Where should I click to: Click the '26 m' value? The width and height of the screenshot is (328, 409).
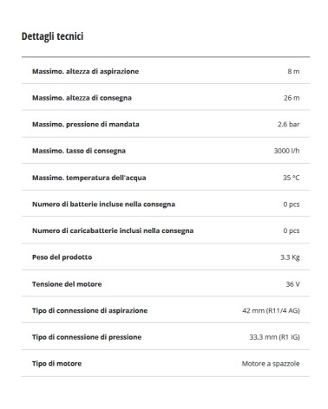pos(292,98)
